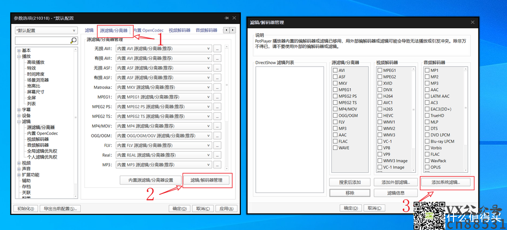The width and height of the screenshot is (507, 230).
Task: Tick the AAC audio decoder checkbox
Action: [427, 90]
